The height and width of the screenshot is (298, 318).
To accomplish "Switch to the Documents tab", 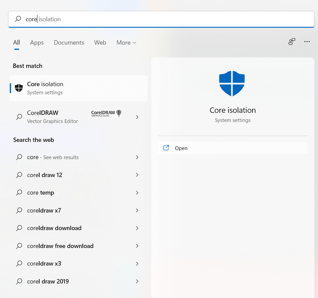I will (x=69, y=43).
